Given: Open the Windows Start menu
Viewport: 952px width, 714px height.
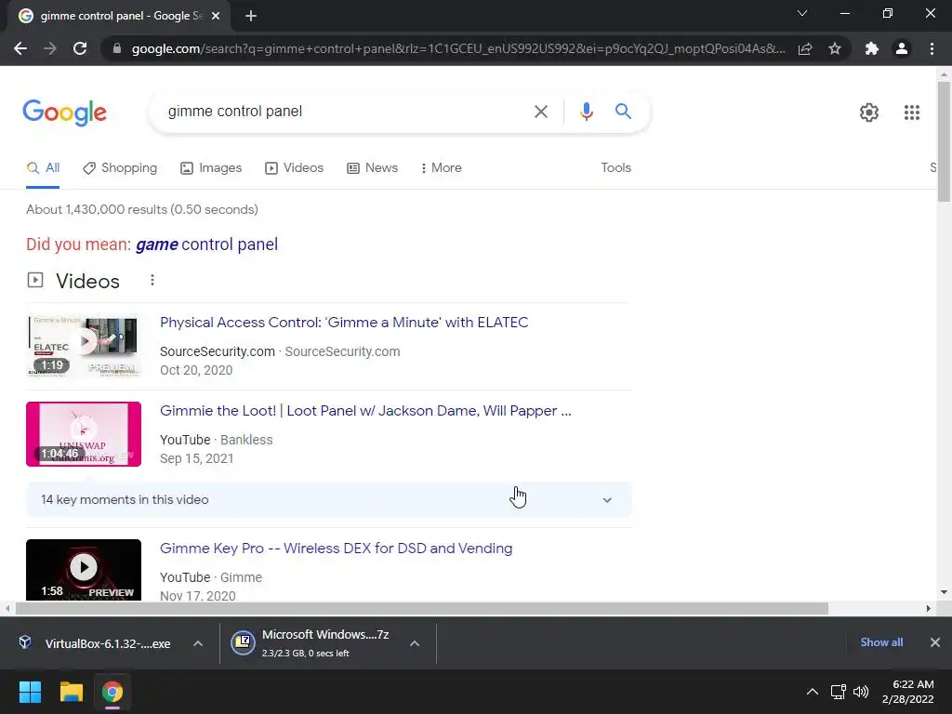Looking at the screenshot, I should click(x=30, y=692).
